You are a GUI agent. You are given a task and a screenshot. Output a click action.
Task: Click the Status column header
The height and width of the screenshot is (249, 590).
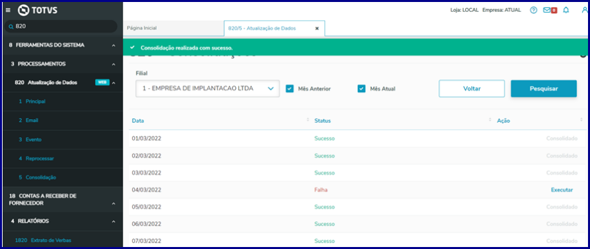[322, 121]
